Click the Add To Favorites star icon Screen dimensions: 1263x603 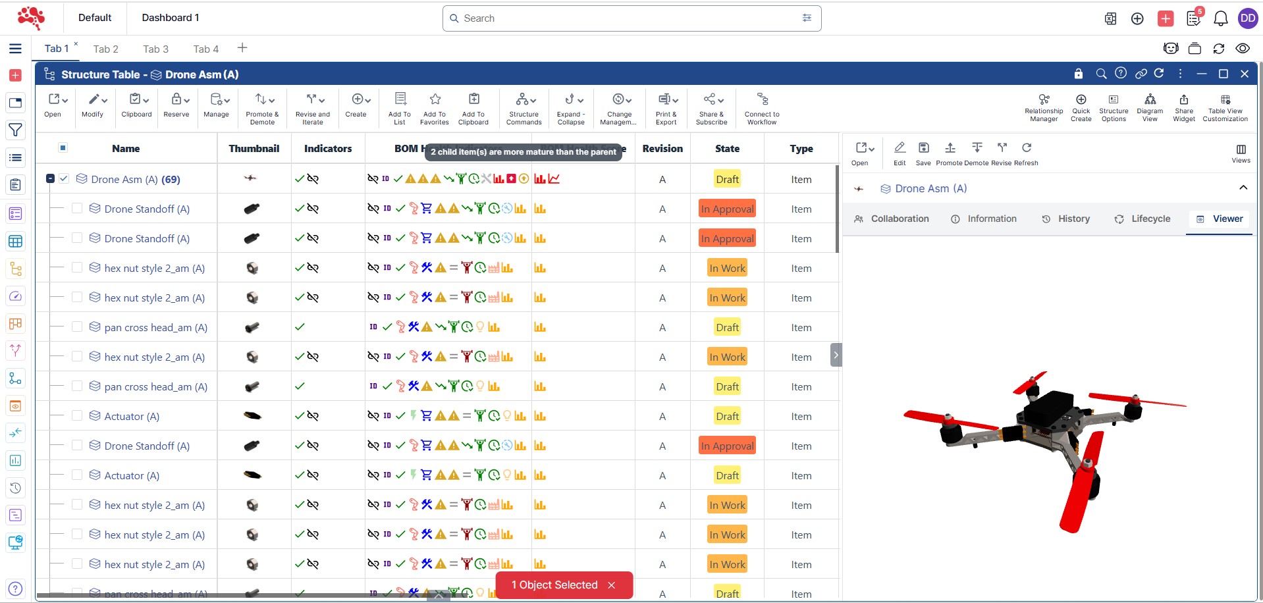tap(435, 99)
